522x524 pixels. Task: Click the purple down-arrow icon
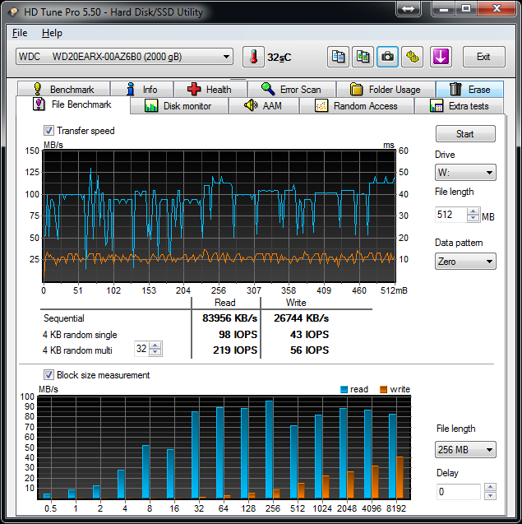click(x=441, y=57)
